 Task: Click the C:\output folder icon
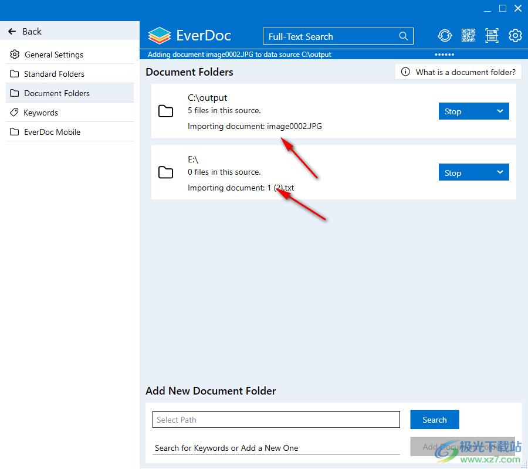coord(165,111)
